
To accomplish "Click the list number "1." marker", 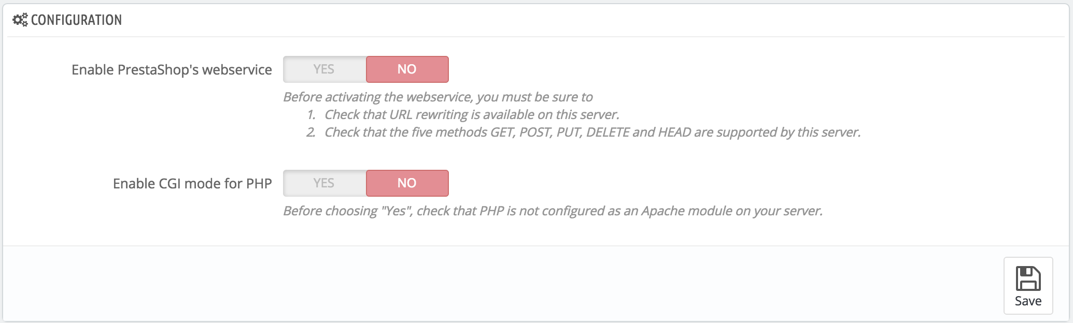I will coord(311,115).
